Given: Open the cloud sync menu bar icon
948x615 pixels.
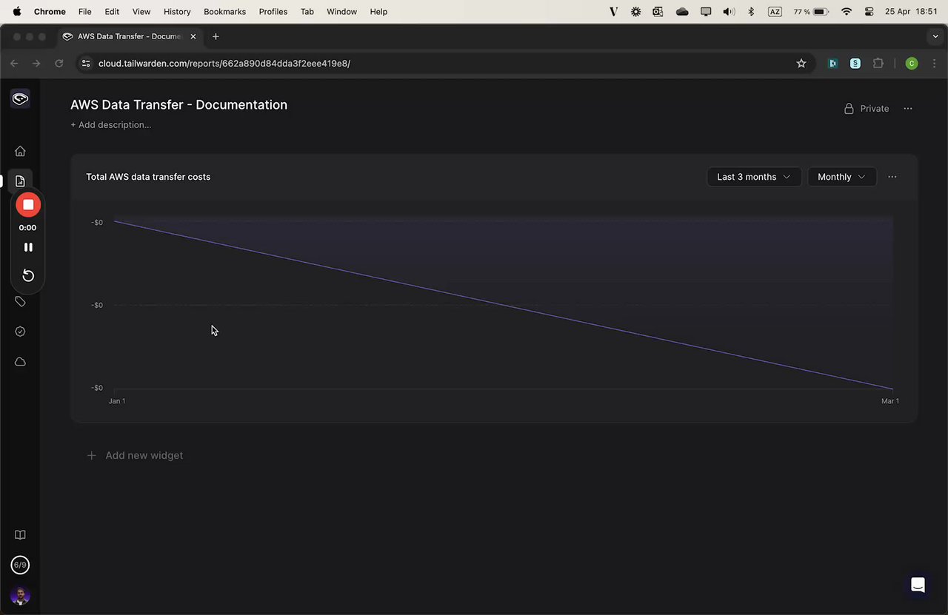Looking at the screenshot, I should coord(682,12).
